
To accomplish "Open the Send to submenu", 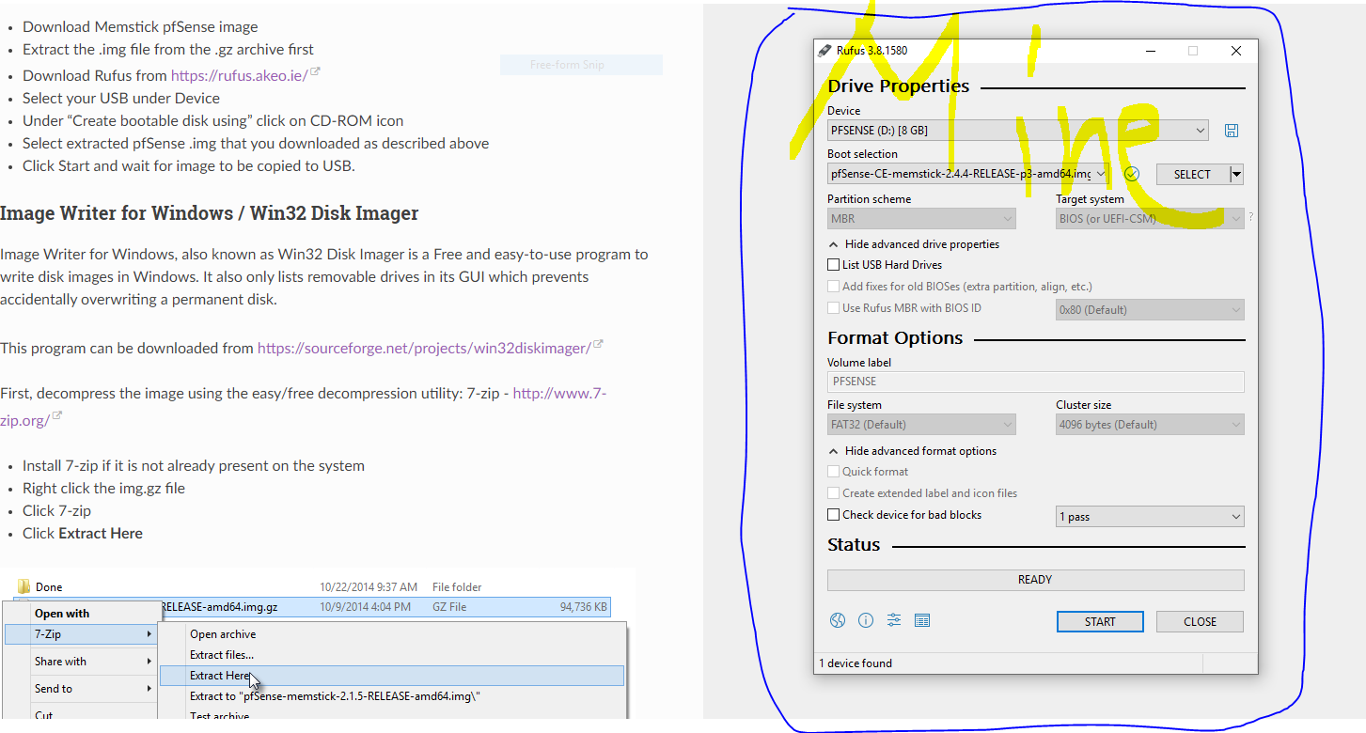I will click(x=81, y=689).
